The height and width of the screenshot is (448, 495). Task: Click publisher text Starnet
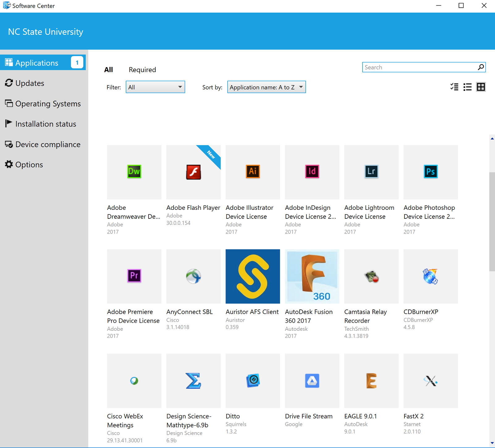tap(412, 424)
